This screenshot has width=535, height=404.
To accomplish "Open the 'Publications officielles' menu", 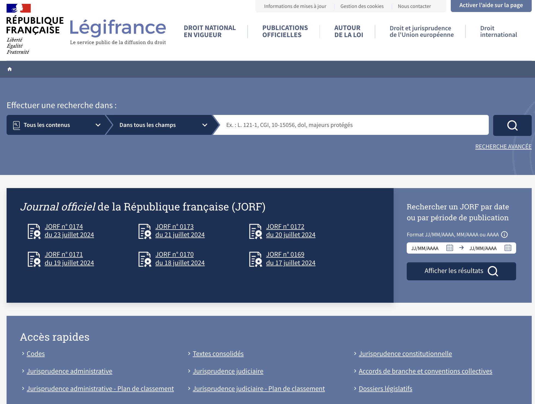I will pyautogui.click(x=285, y=31).
